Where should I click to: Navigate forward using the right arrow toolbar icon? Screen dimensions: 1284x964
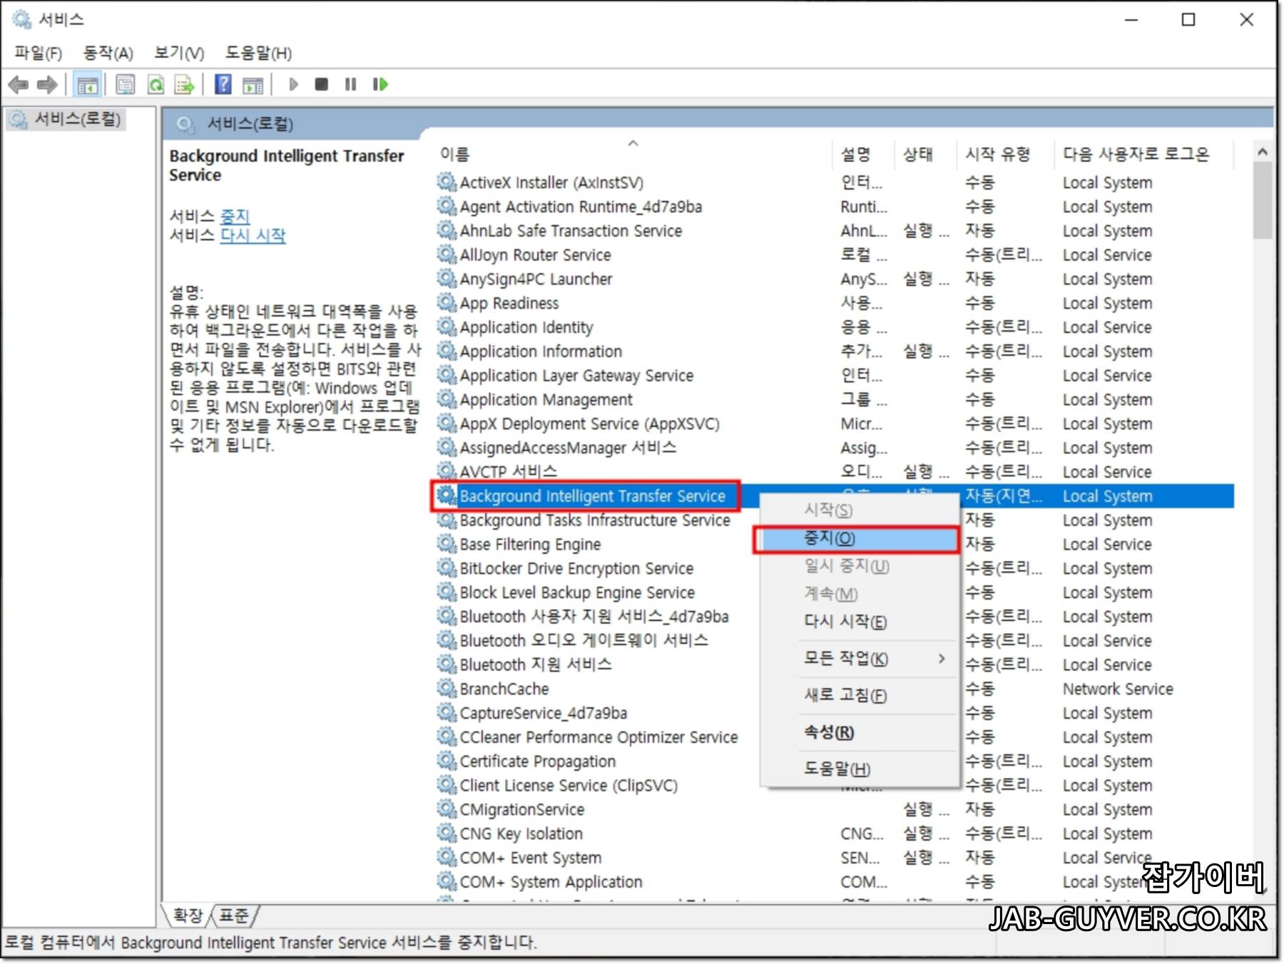47,84
